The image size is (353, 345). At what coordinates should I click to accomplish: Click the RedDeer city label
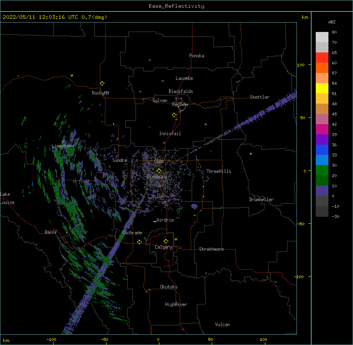pos(180,104)
